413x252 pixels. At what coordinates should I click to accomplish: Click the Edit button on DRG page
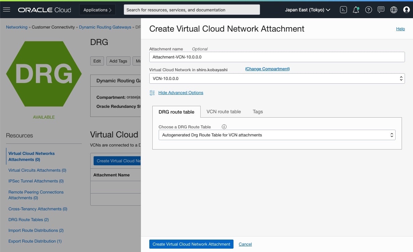pyautogui.click(x=97, y=61)
